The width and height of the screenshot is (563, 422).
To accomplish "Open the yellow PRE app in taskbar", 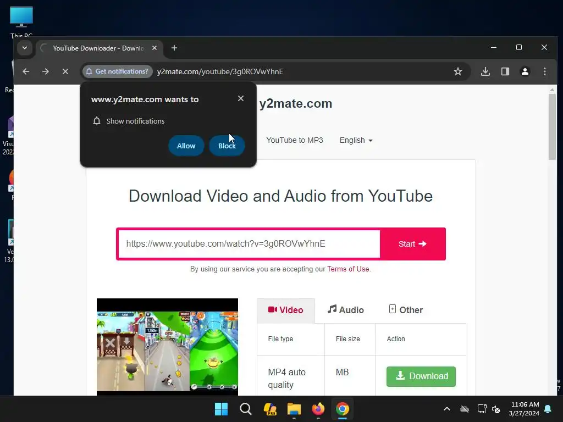I will pos(269,409).
